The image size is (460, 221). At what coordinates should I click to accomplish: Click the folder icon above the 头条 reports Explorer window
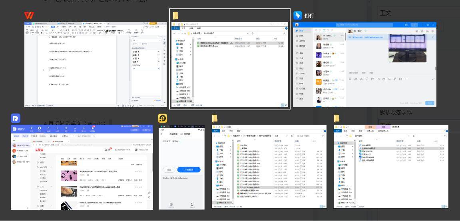coord(215,118)
